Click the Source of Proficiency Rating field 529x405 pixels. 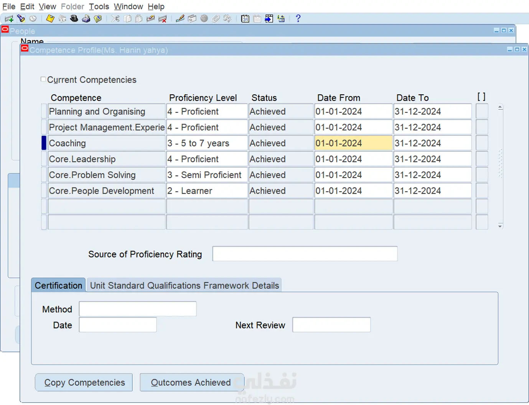[x=305, y=254]
